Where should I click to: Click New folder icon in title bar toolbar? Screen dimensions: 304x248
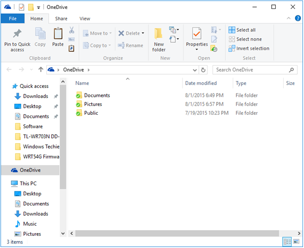point(31,7)
